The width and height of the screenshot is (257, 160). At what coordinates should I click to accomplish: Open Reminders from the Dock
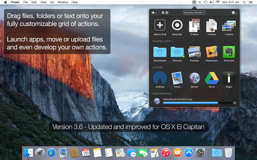click(x=108, y=153)
